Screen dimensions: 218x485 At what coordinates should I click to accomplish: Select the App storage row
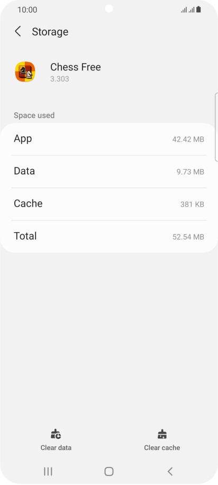click(x=109, y=139)
